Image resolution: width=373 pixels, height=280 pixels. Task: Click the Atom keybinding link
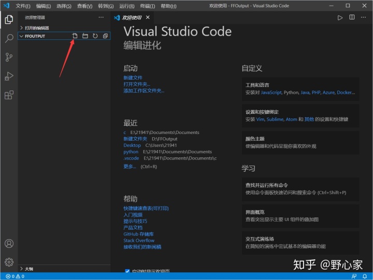pos(291,120)
